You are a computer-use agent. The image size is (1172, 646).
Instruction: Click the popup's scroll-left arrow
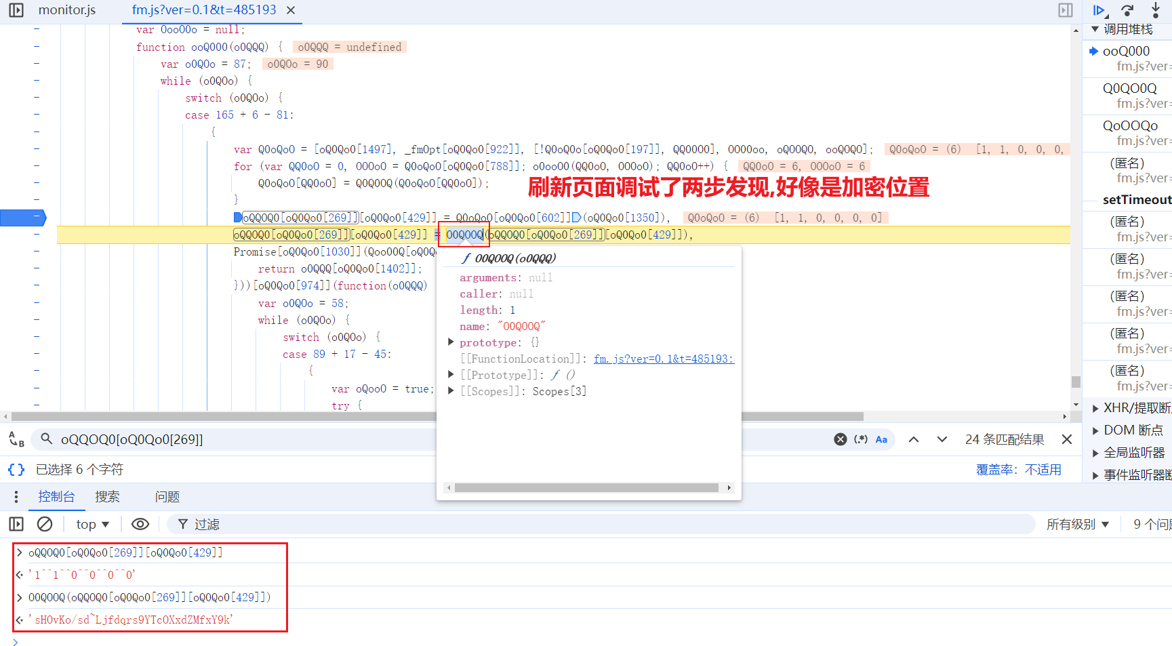(x=448, y=487)
